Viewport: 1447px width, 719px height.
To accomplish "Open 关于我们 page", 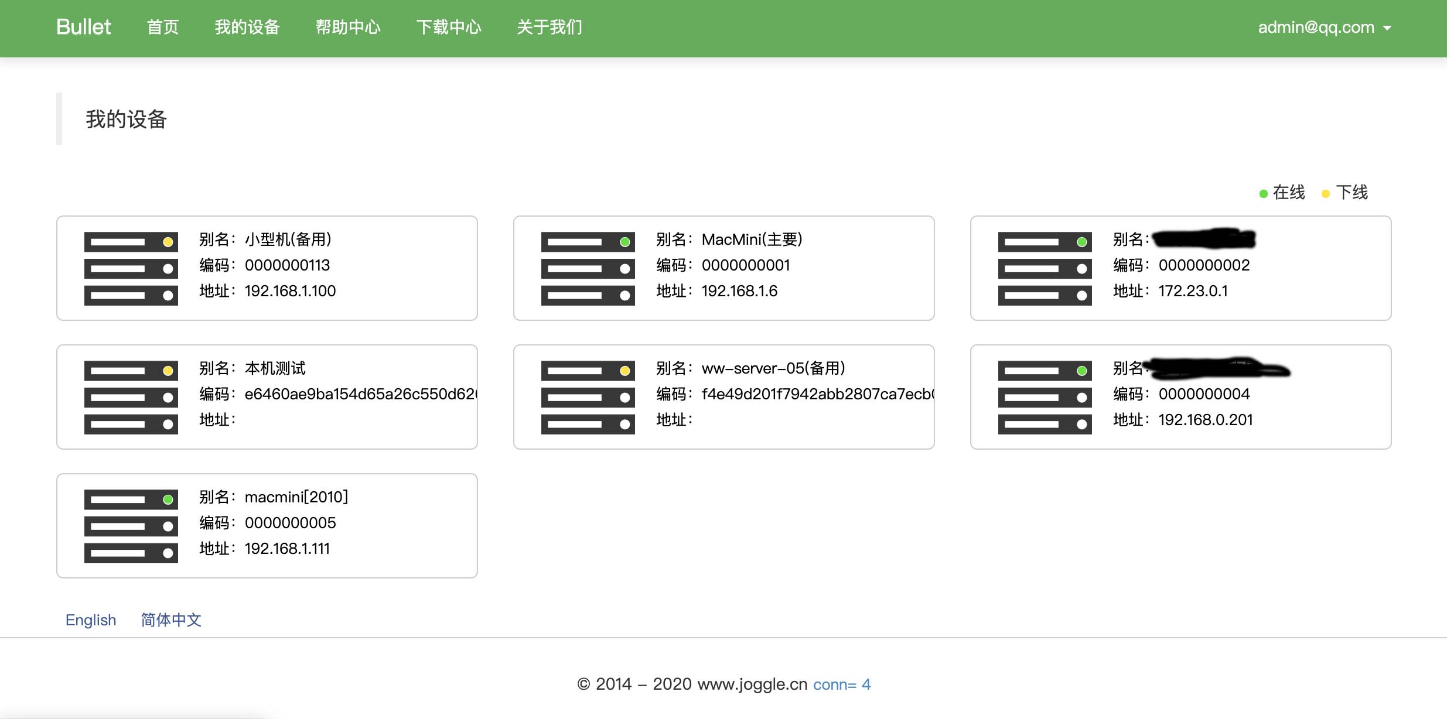I will tap(549, 28).
